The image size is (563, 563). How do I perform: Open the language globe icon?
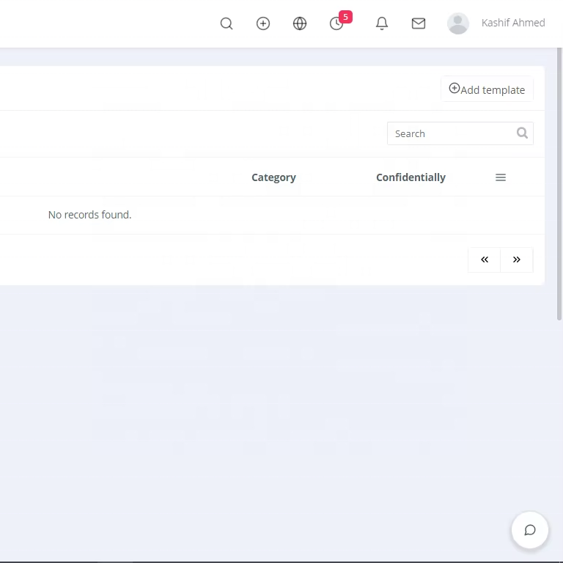(x=300, y=23)
